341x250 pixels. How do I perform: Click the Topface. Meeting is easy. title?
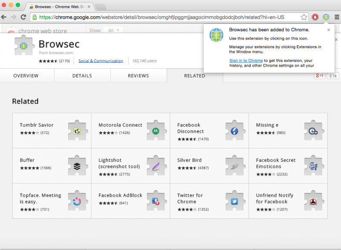(40, 198)
